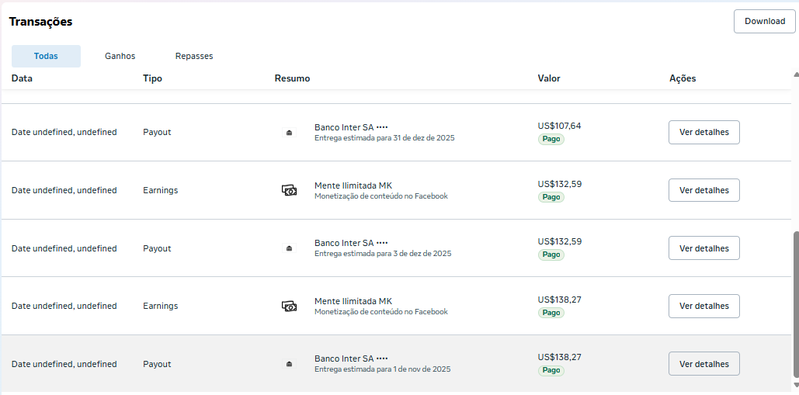The width and height of the screenshot is (799, 395).
Task: Click scrollbar down arrow
Action: tap(795, 384)
